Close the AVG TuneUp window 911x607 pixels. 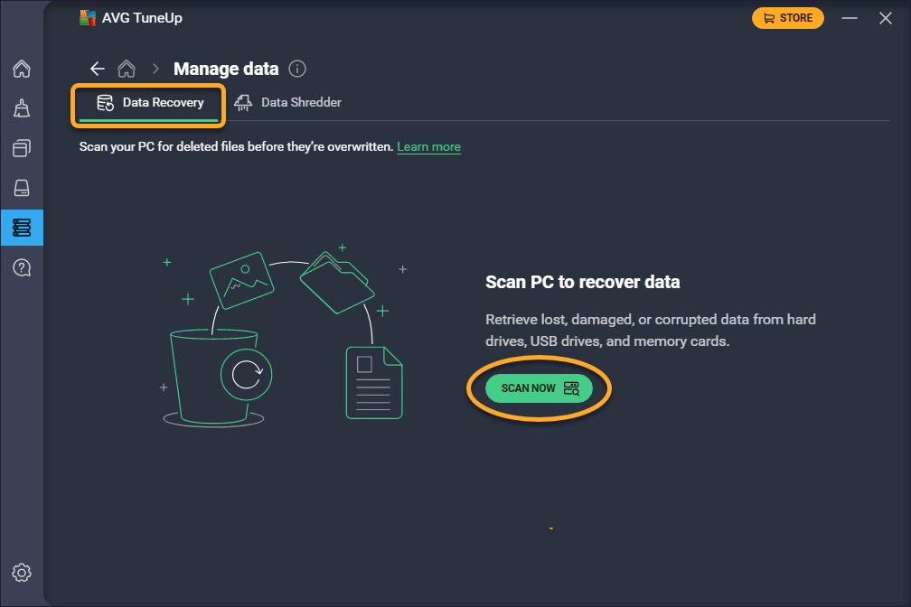(886, 18)
